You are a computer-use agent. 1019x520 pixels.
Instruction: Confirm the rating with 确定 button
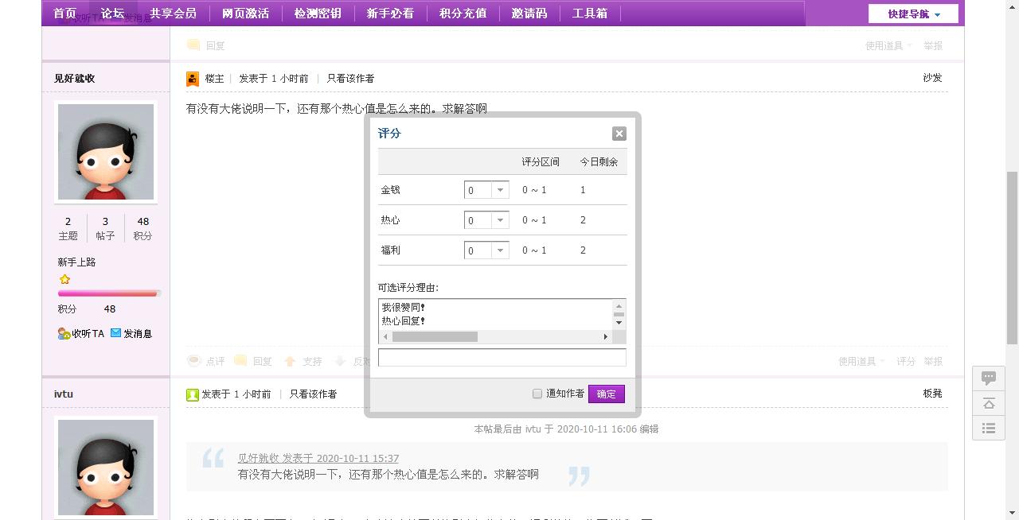tap(607, 394)
